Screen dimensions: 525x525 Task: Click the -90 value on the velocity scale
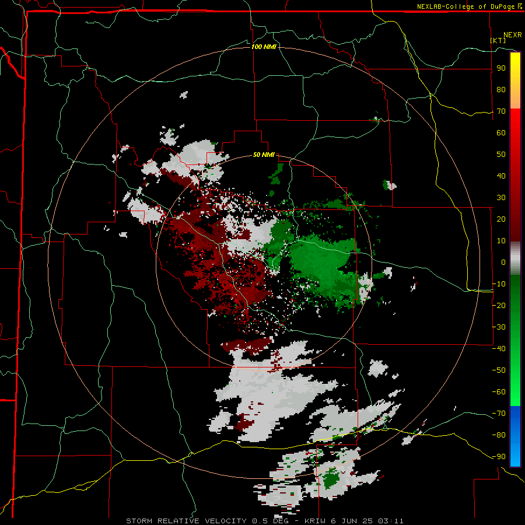(499, 457)
